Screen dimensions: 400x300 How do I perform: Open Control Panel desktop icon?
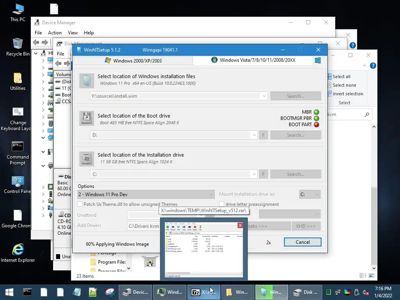pyautogui.click(x=18, y=185)
